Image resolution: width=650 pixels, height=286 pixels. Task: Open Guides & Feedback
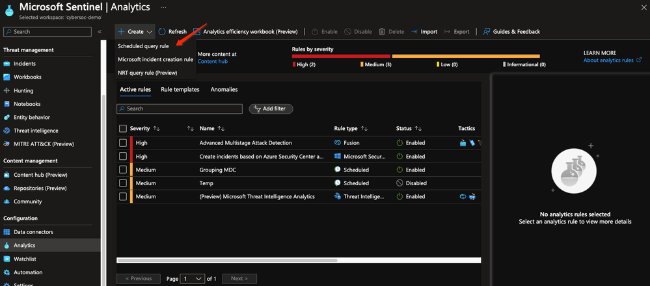point(511,31)
